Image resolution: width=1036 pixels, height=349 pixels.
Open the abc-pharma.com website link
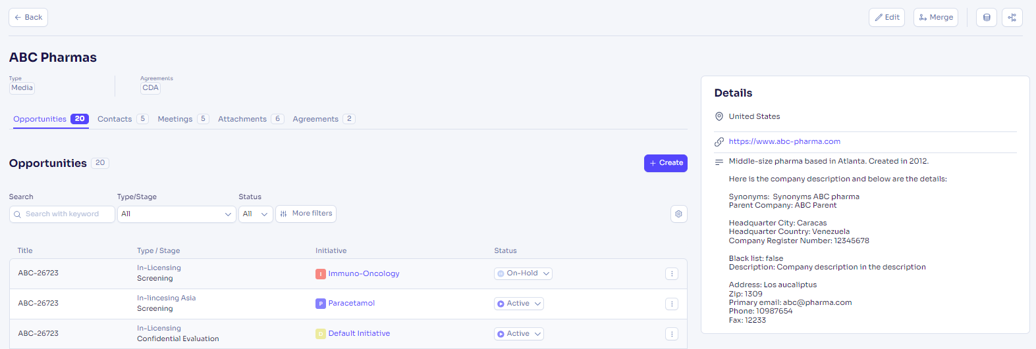pyautogui.click(x=784, y=141)
